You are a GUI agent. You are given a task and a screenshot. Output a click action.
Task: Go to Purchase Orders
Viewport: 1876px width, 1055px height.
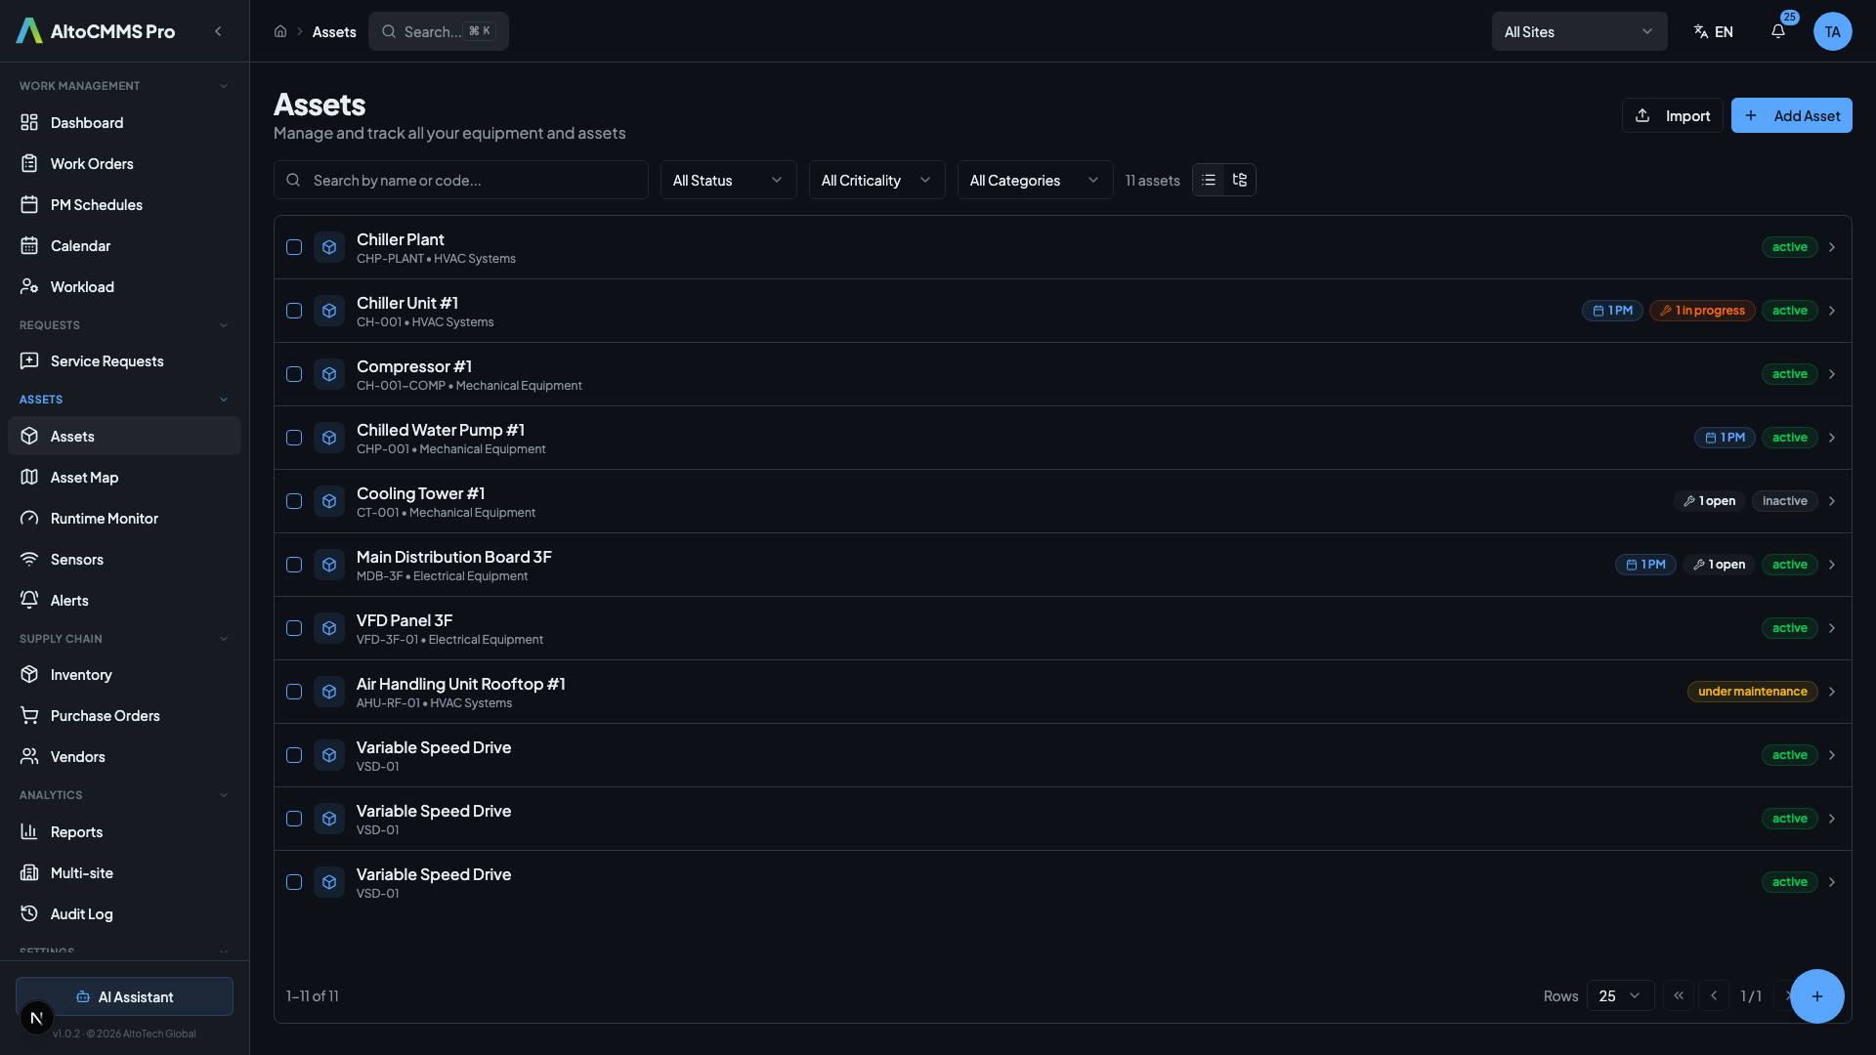[105, 715]
